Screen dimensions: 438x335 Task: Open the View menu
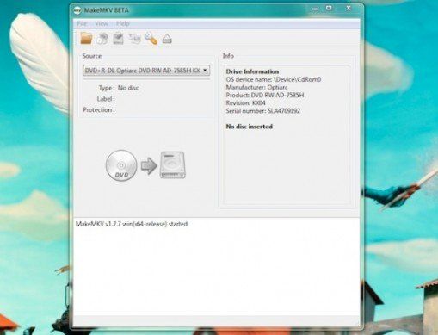(102, 23)
